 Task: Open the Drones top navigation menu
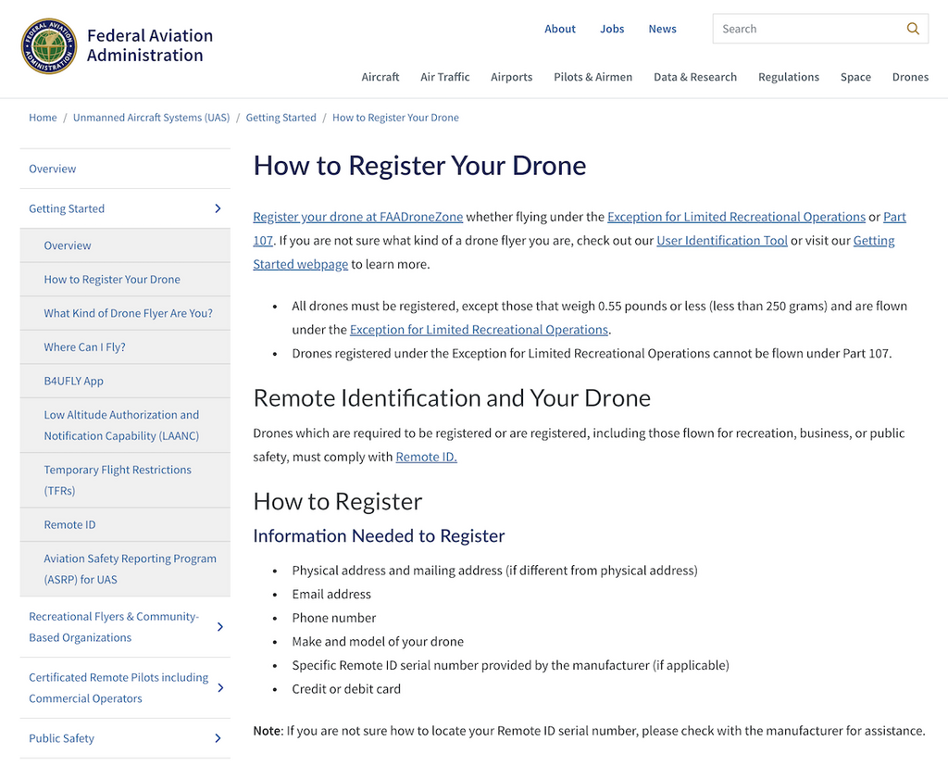coord(910,77)
